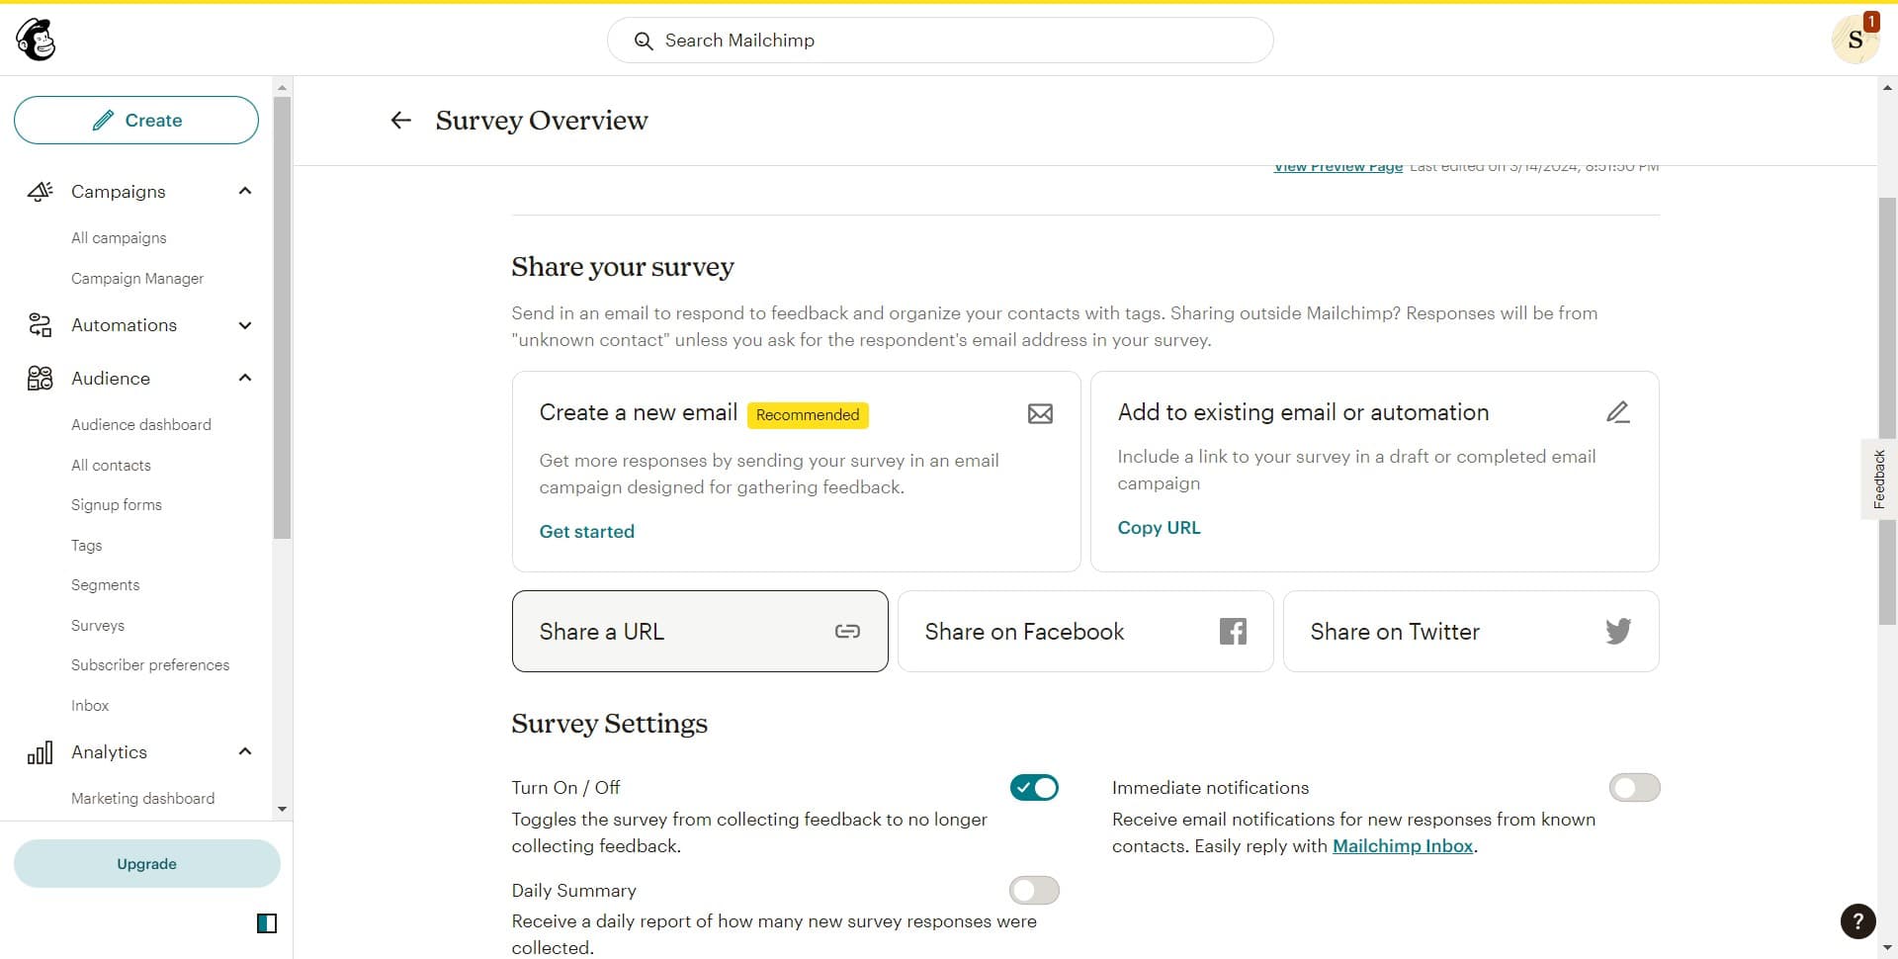Enable Immediate notifications
The image size is (1898, 959).
pyautogui.click(x=1633, y=787)
